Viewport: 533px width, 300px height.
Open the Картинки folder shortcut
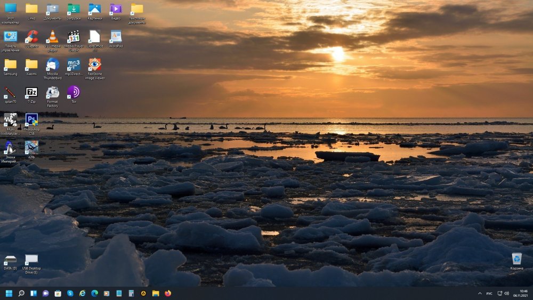(x=94, y=12)
